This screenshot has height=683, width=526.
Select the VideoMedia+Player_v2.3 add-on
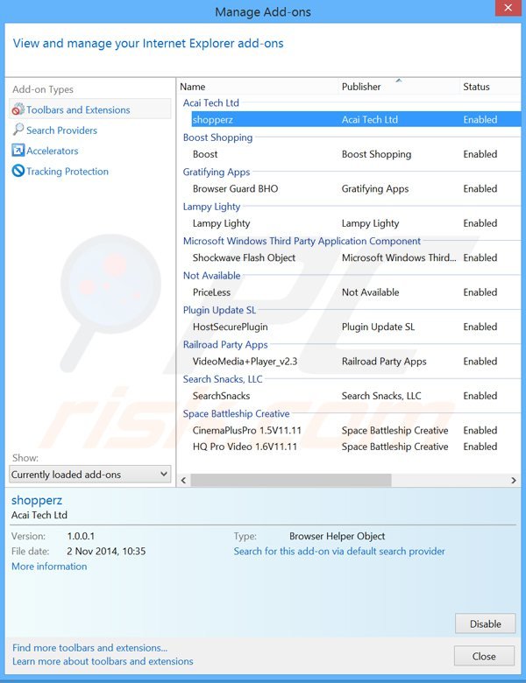tap(356, 361)
